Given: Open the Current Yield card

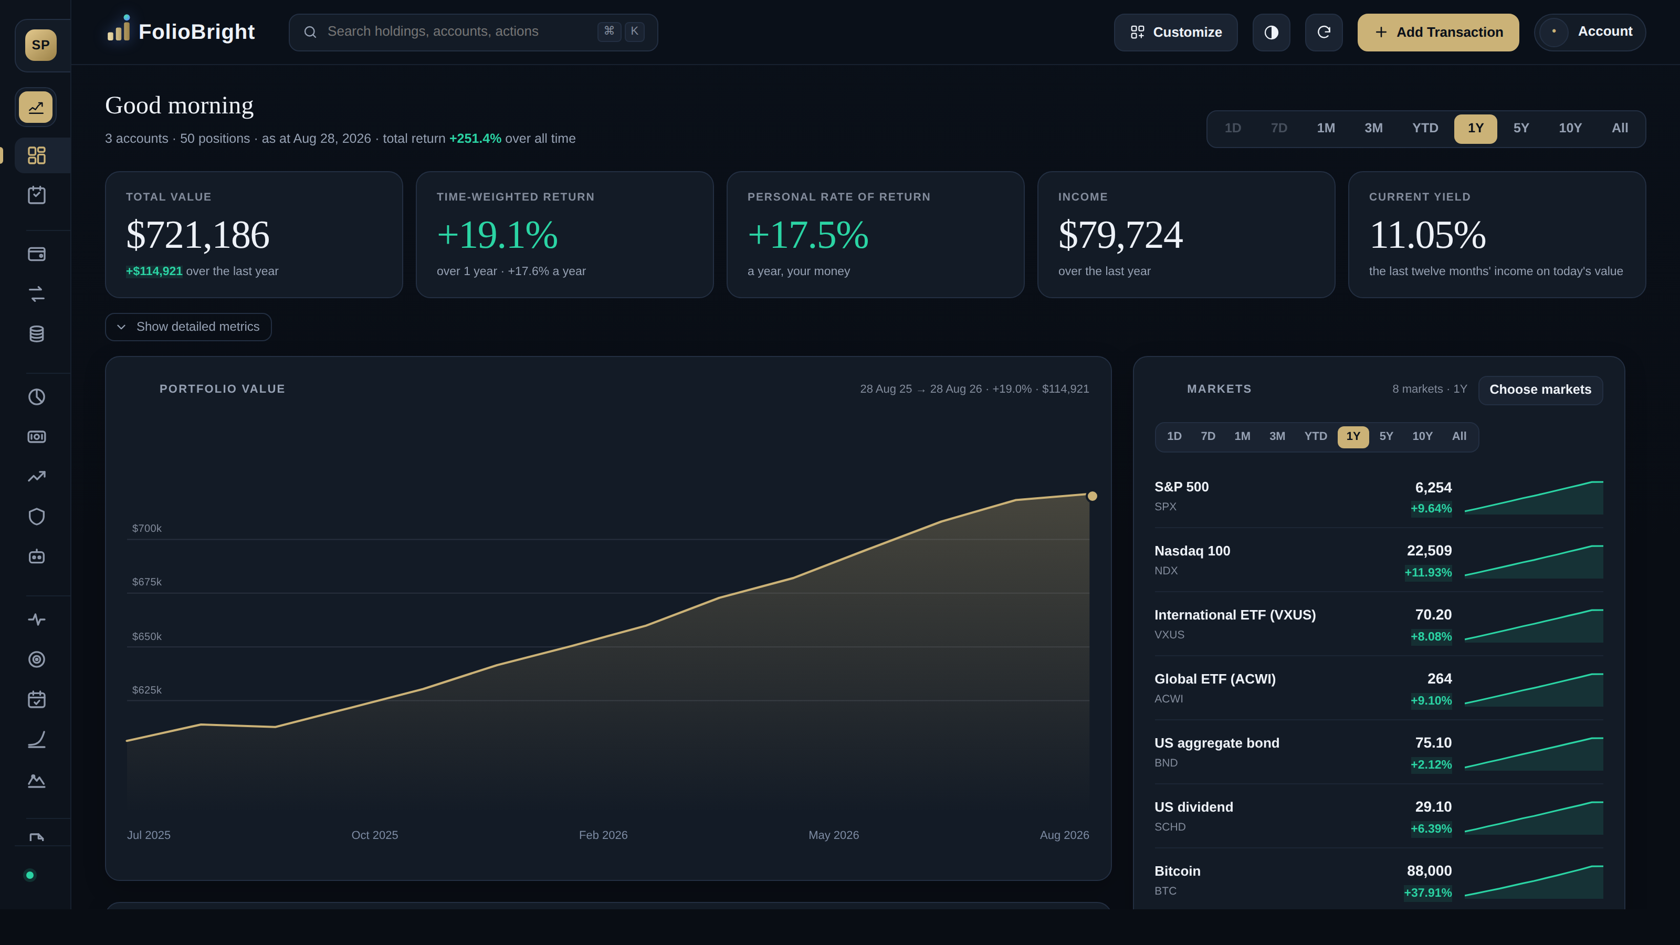Looking at the screenshot, I should coord(1497,235).
